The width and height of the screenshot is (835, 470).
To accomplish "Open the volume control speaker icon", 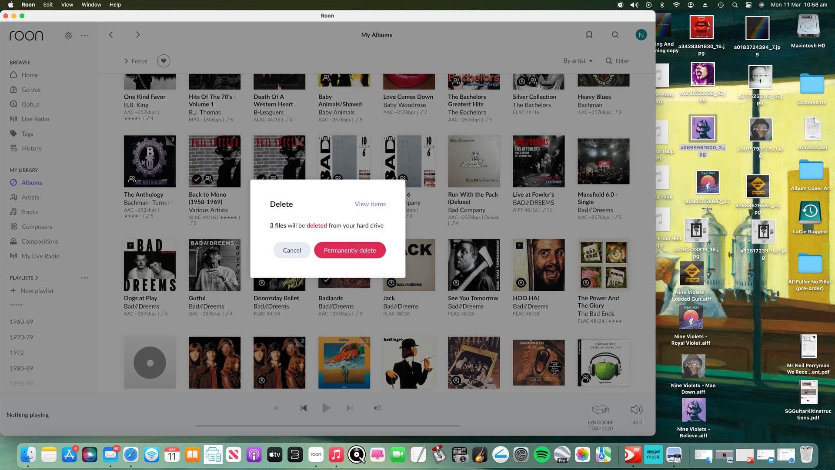I will pos(636,410).
